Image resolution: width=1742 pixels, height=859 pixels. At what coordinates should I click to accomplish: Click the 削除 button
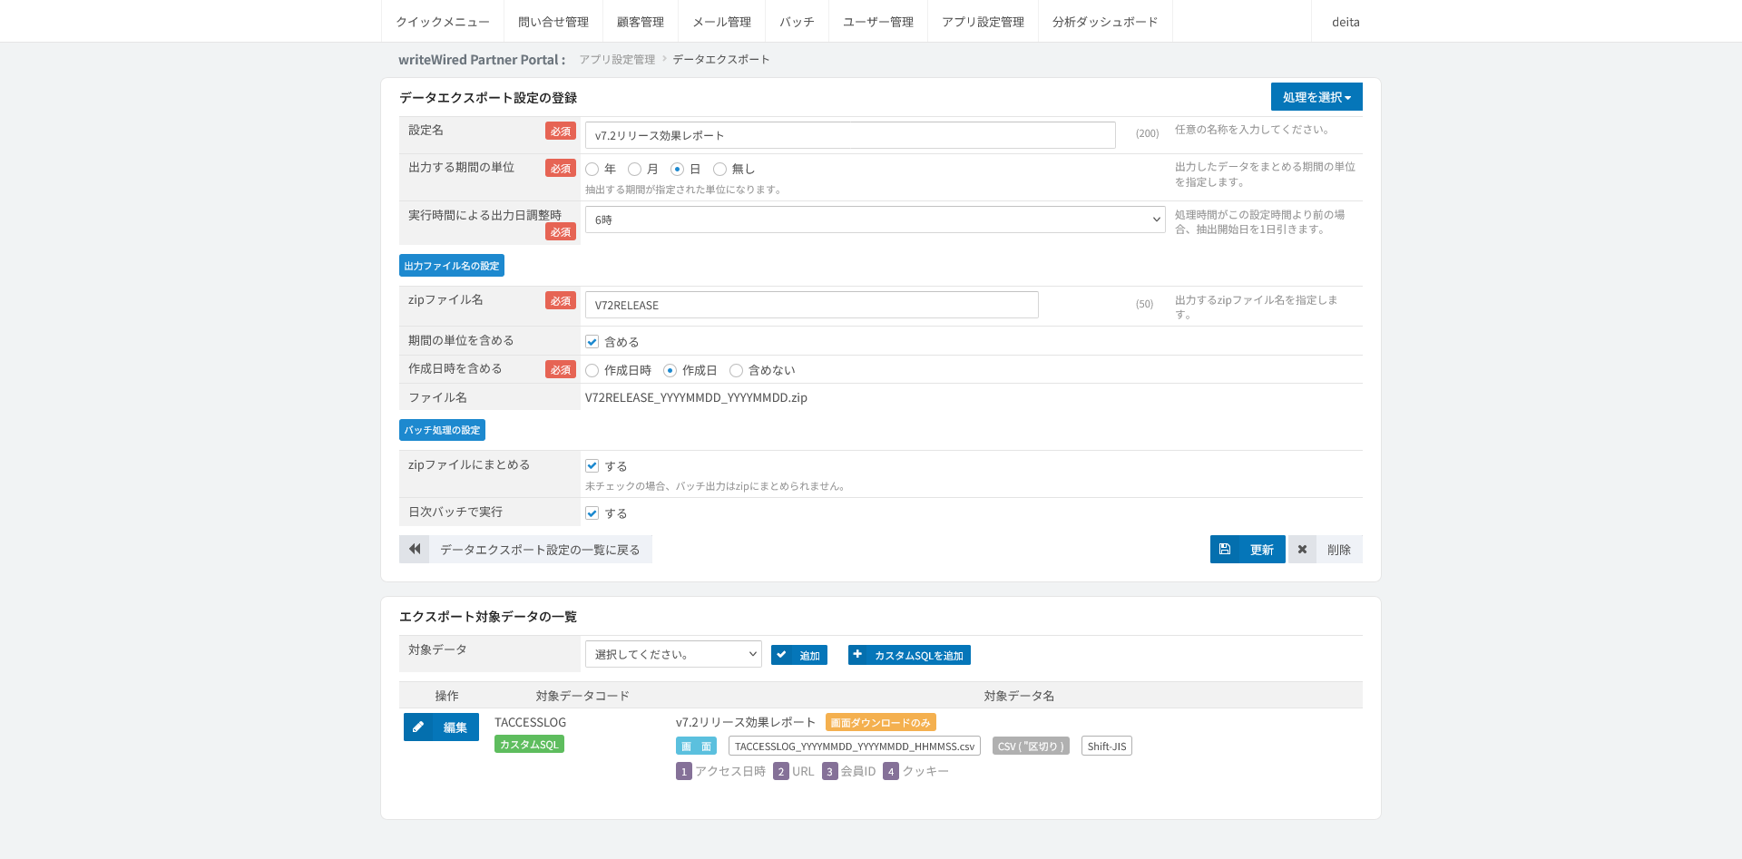1326,549
